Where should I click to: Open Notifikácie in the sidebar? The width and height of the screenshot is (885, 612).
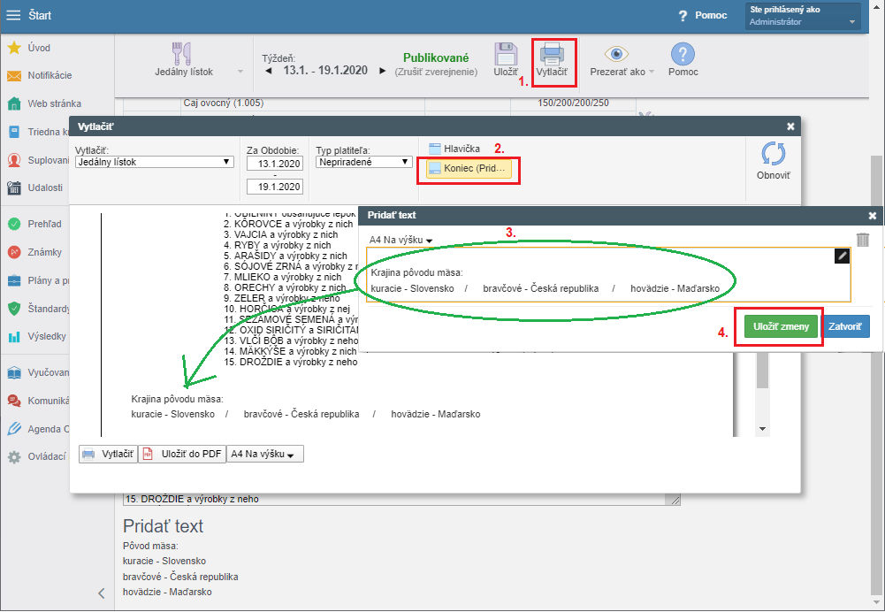click(49, 76)
